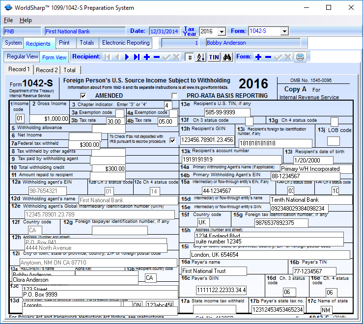Switch to the Electronic Reporting tab

pos(126,43)
